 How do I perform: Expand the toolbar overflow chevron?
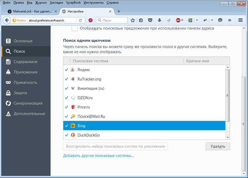pyautogui.click(x=230, y=20)
